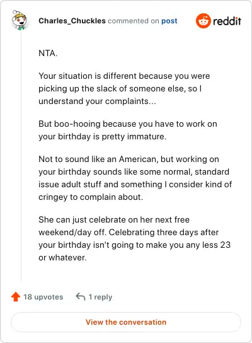The image size is (252, 343).
Task: Click the orange Reddit Snoo logo
Action: 203,21
